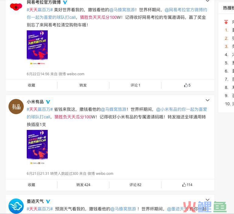Favorite the 小米有品 post via 收藏
This screenshot has width=234, height=214.
pyautogui.click(x=31, y=185)
